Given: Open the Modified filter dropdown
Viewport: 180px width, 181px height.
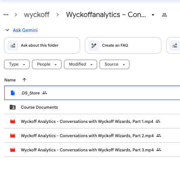Looking at the screenshot, I should tap(81, 64).
